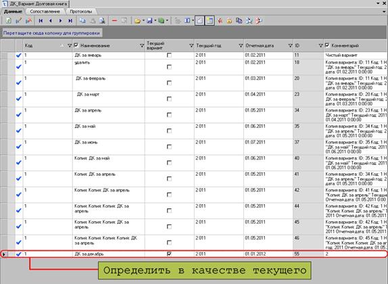
Task: Go to first record navigation arrow
Action: [41, 21]
